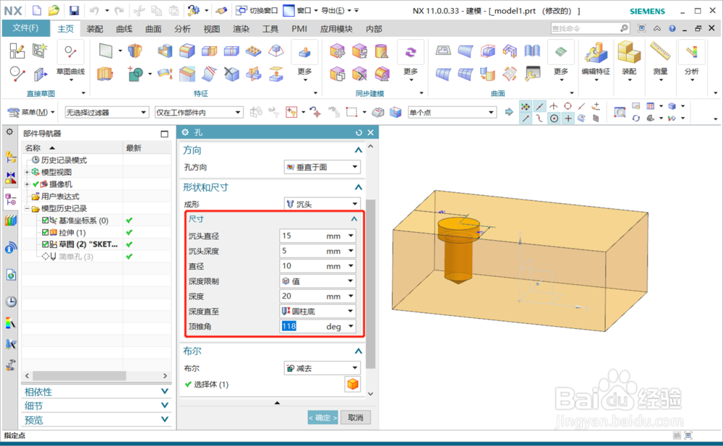The height and width of the screenshot is (446, 723).
Task: Toggle the Extrude (拉伸) feature checkbox
Action: [x=45, y=233]
